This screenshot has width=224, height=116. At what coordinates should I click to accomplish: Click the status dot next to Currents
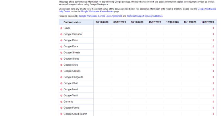click(x=61, y=102)
